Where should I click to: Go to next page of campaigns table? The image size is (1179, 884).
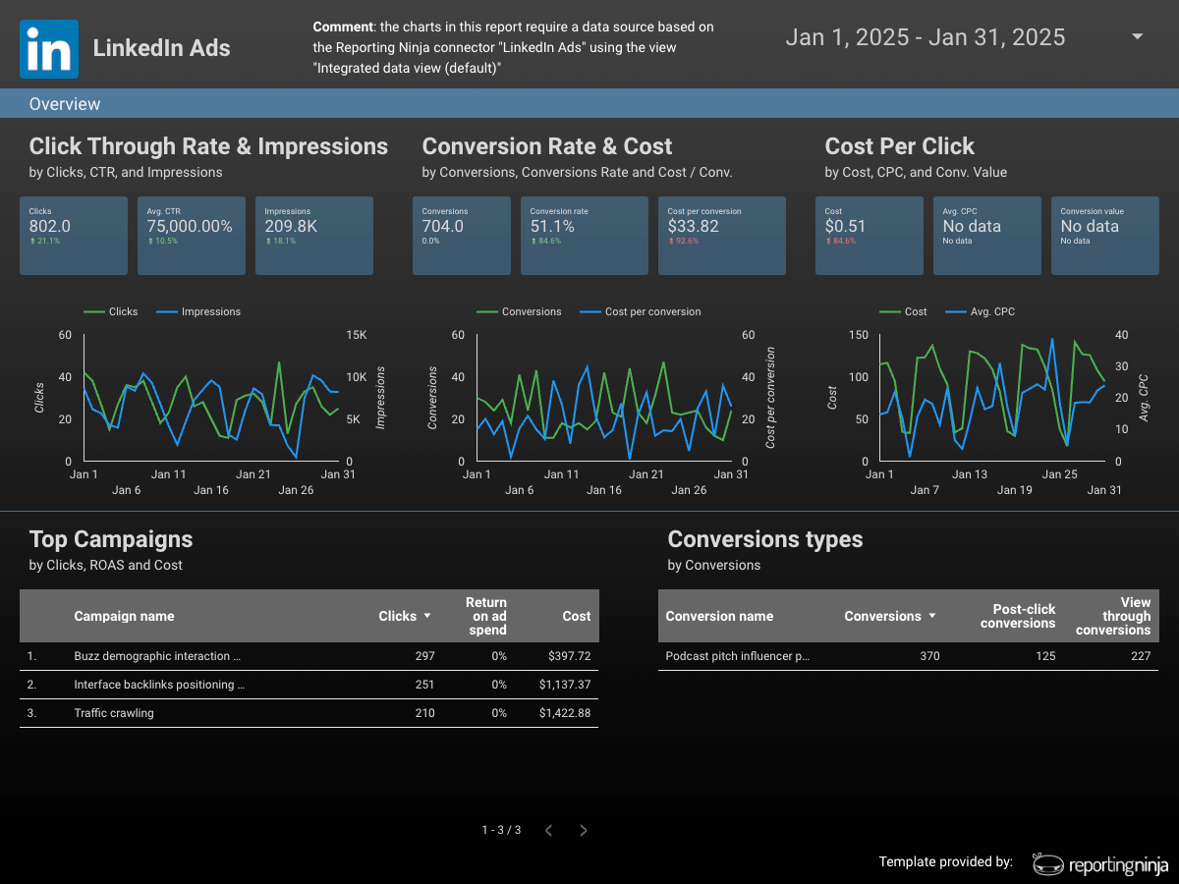pos(584,830)
